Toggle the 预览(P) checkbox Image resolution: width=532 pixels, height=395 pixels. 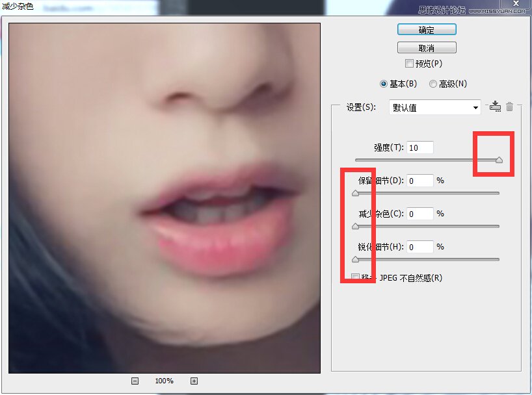409,64
